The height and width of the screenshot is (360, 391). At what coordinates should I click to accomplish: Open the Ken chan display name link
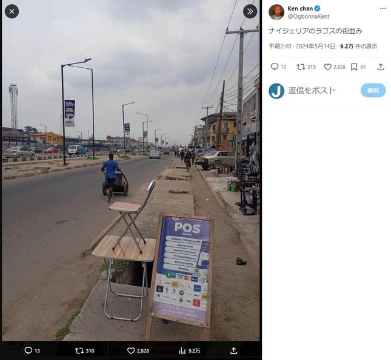coord(300,8)
